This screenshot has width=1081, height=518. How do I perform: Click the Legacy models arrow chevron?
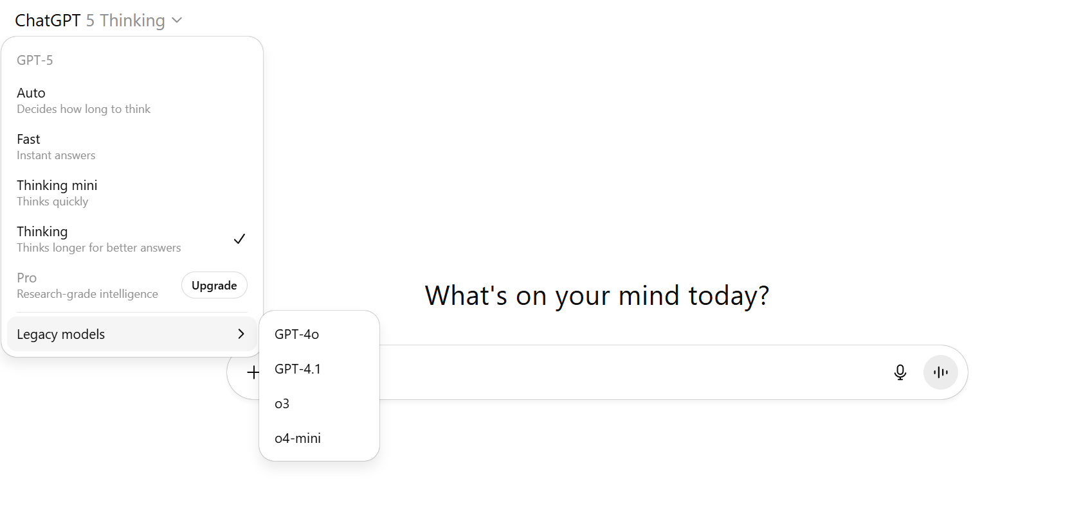pos(241,334)
